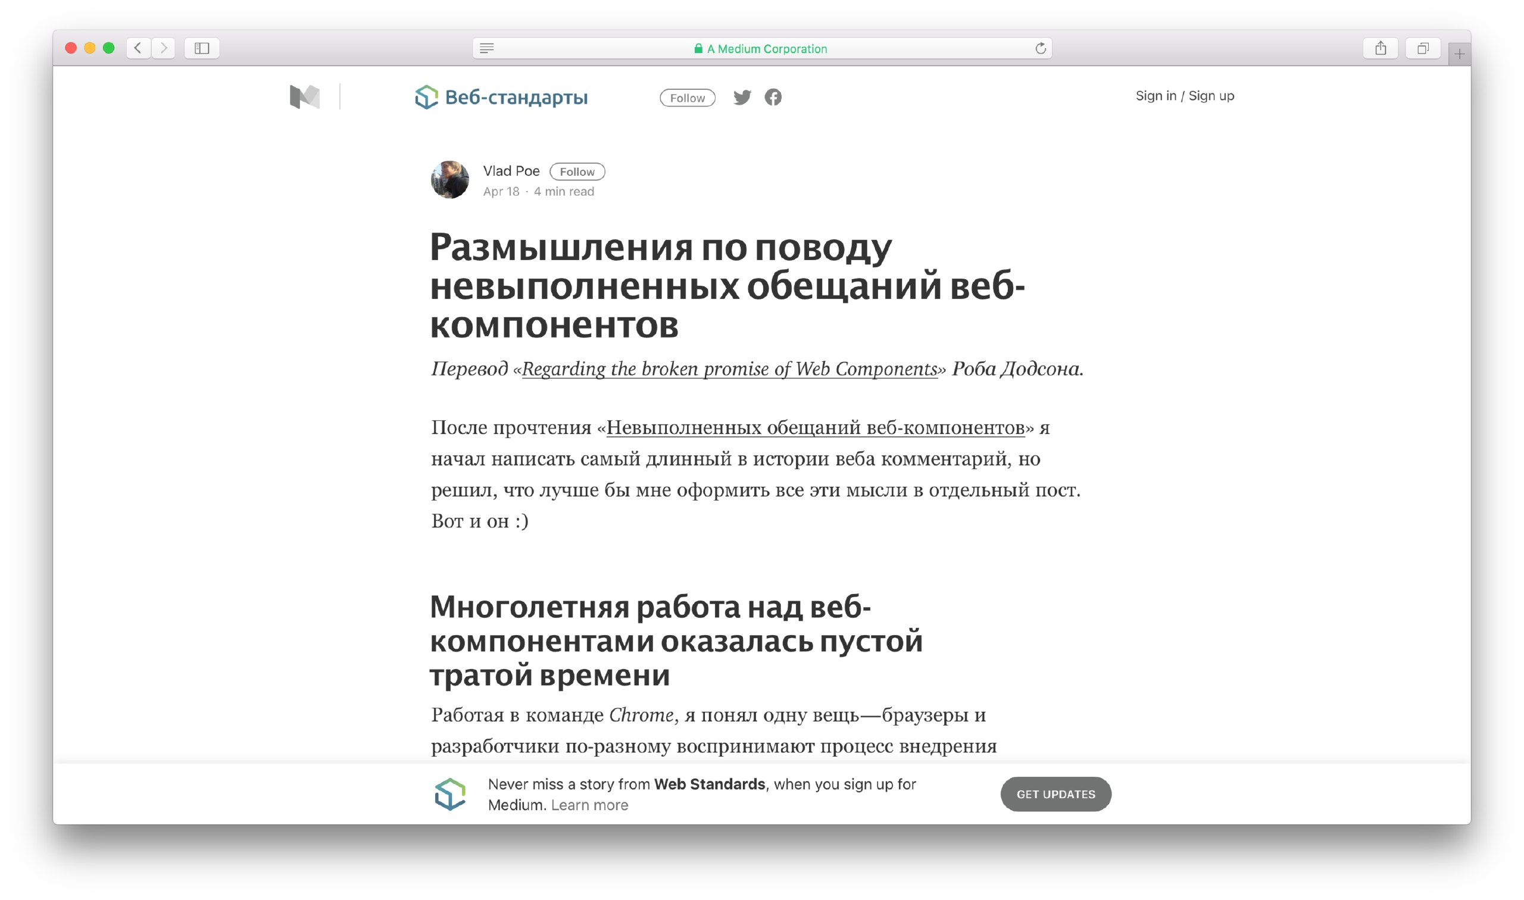
Task: Open Vlad Poe author name link
Action: coord(511,171)
